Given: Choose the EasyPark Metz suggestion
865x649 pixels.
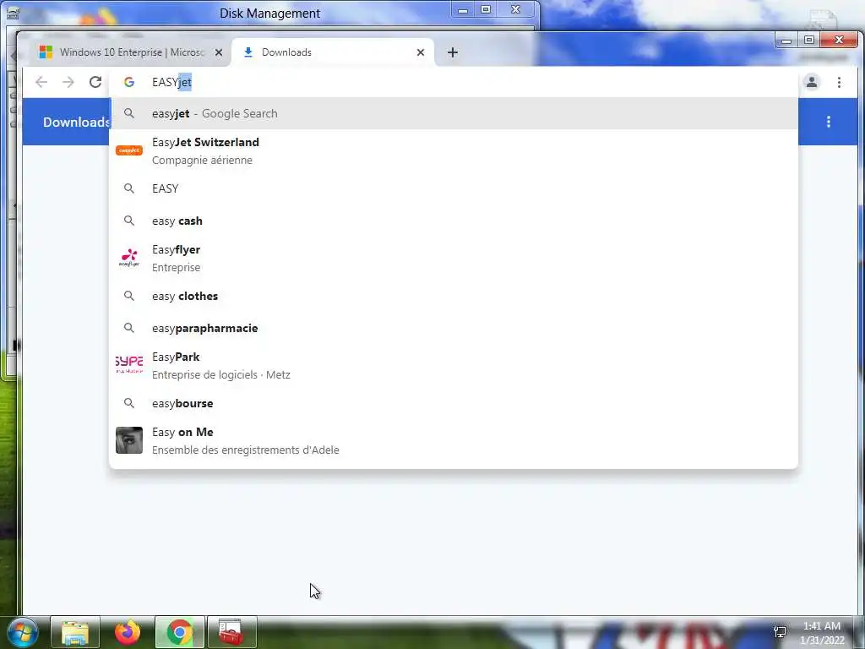Looking at the screenshot, I should (454, 365).
